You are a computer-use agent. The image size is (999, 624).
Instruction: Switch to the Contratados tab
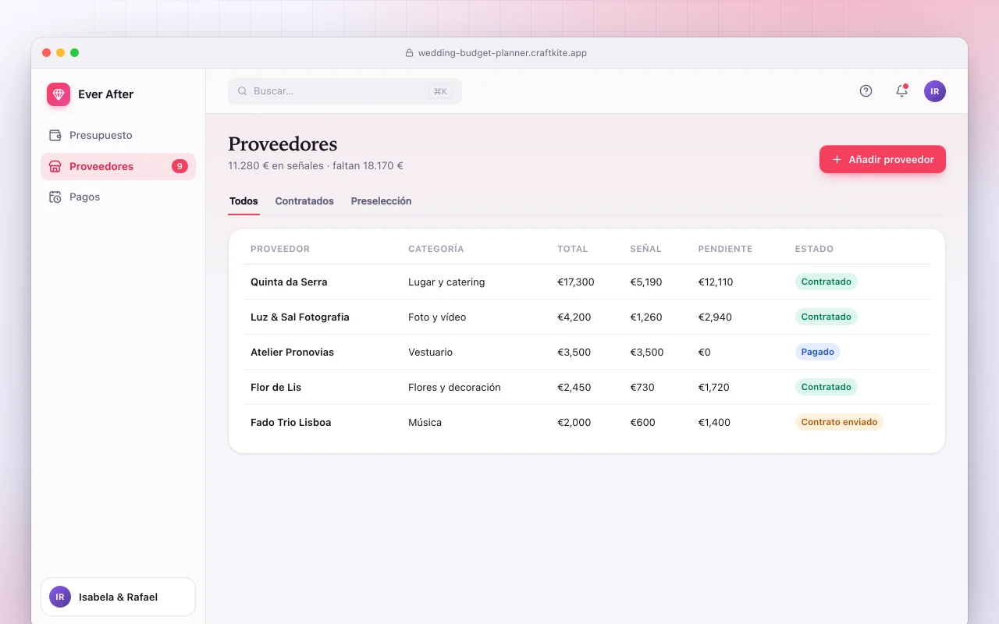304,201
